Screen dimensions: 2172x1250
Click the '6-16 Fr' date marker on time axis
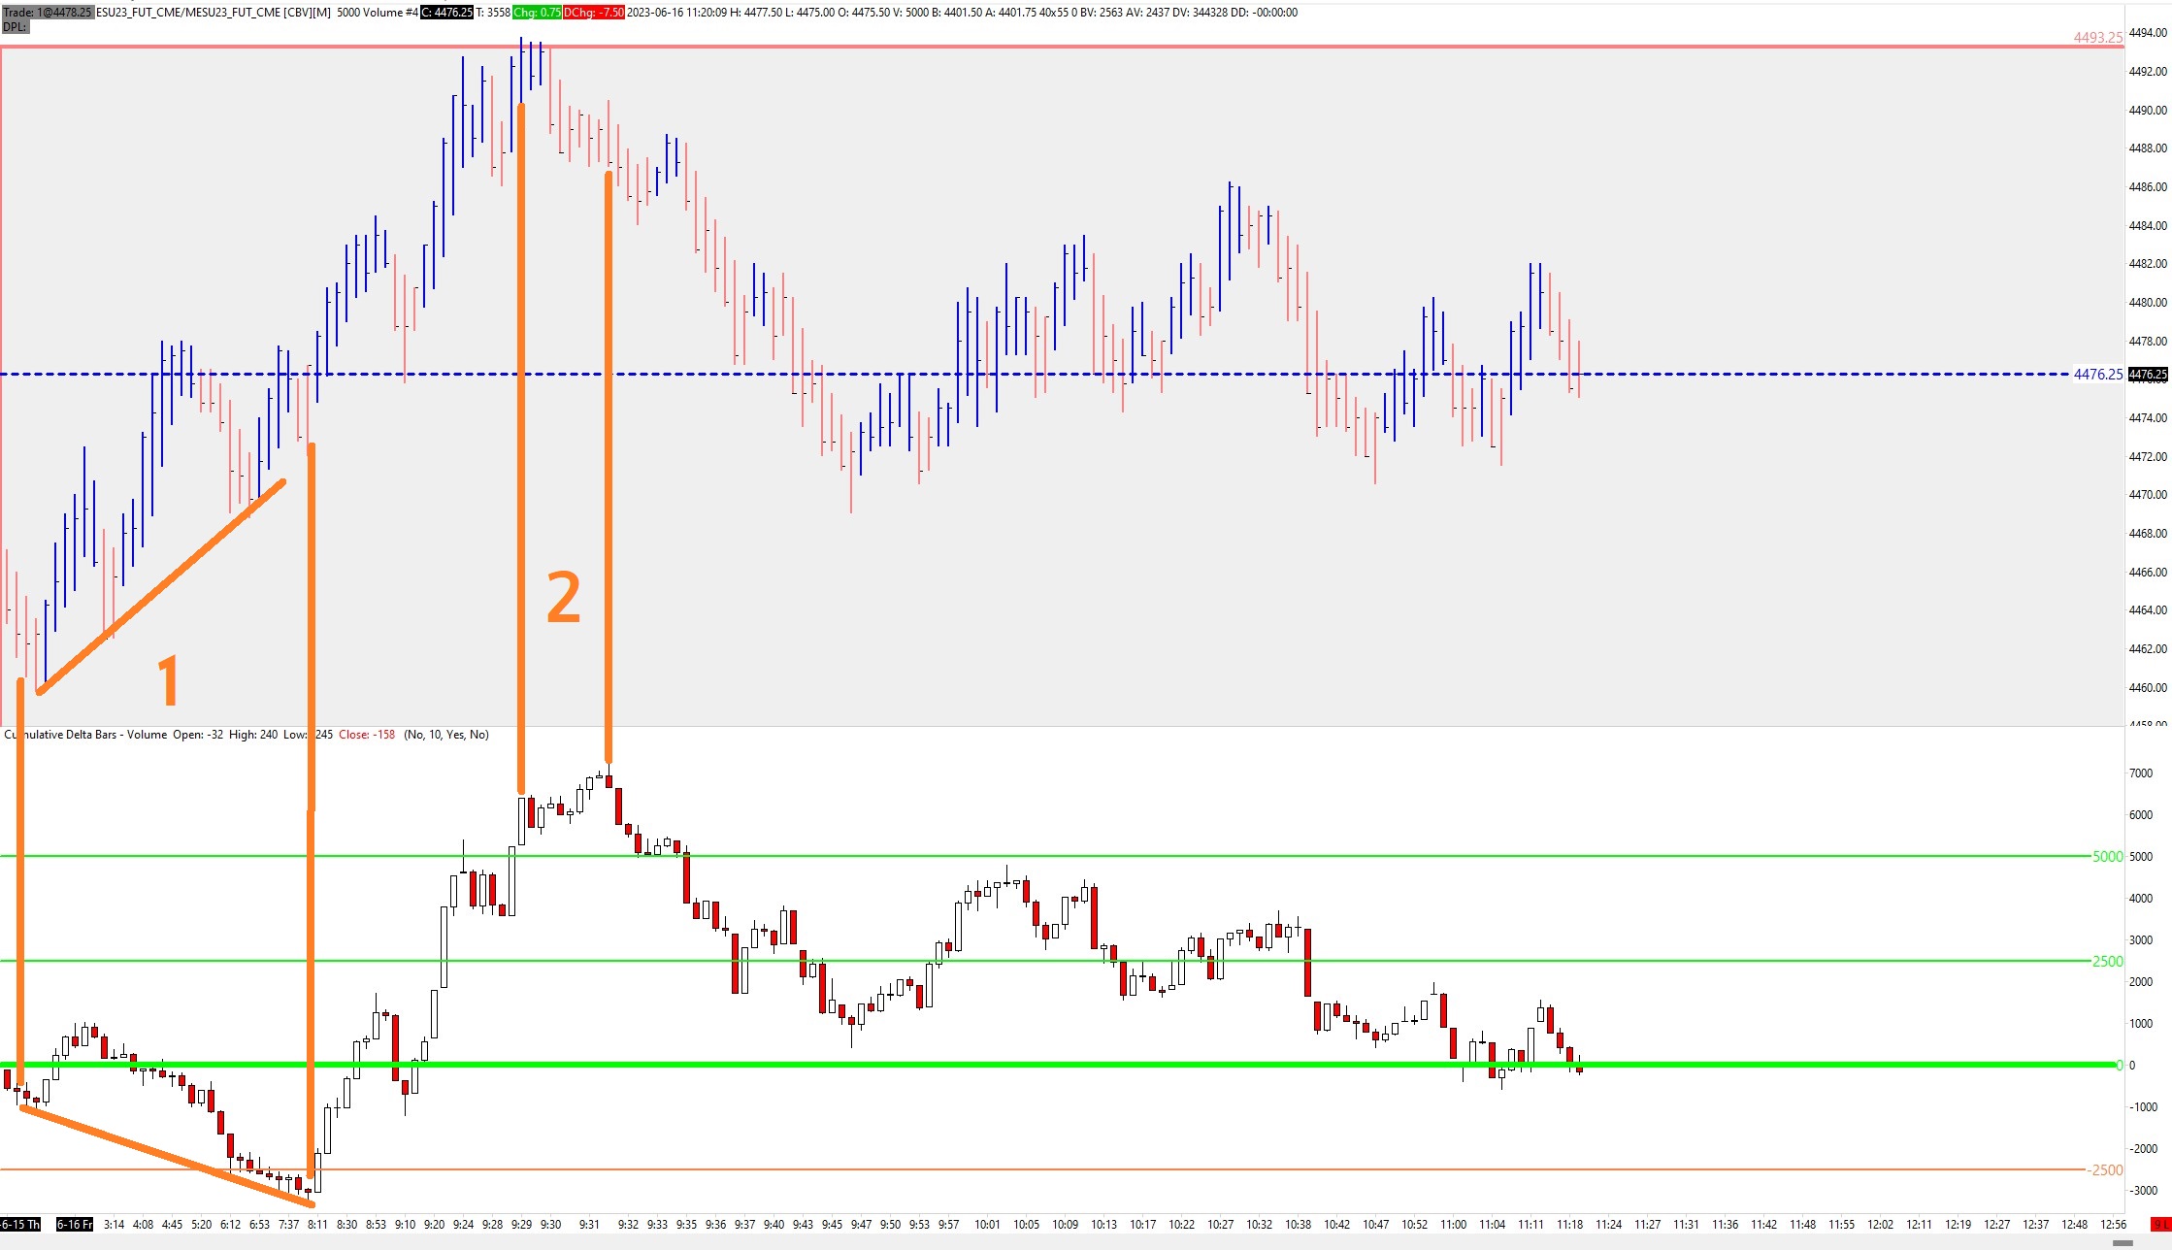pos(75,1225)
